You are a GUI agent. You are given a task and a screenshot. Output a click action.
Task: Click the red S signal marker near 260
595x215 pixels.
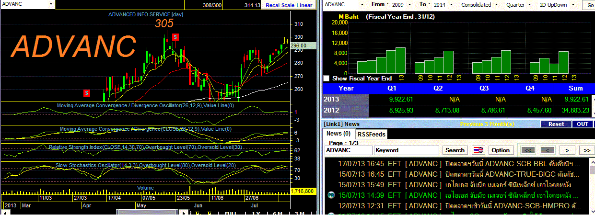(x=87, y=92)
